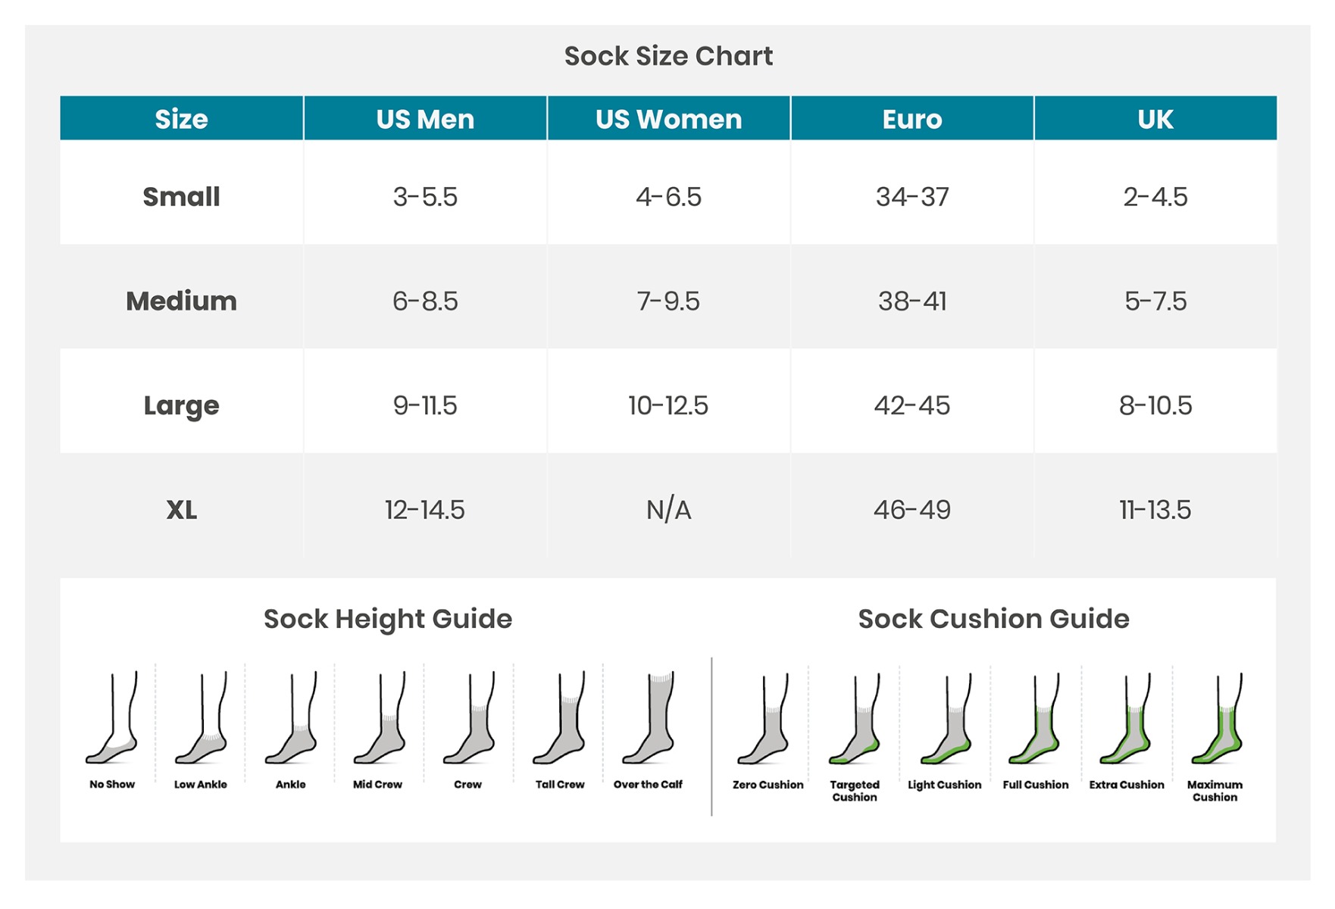Click the No Show sock icon
Image resolution: width=1335 pixels, height=909 pixels.
(112, 717)
